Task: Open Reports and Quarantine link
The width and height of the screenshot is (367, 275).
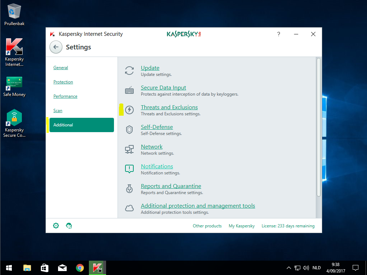Action: [171, 186]
